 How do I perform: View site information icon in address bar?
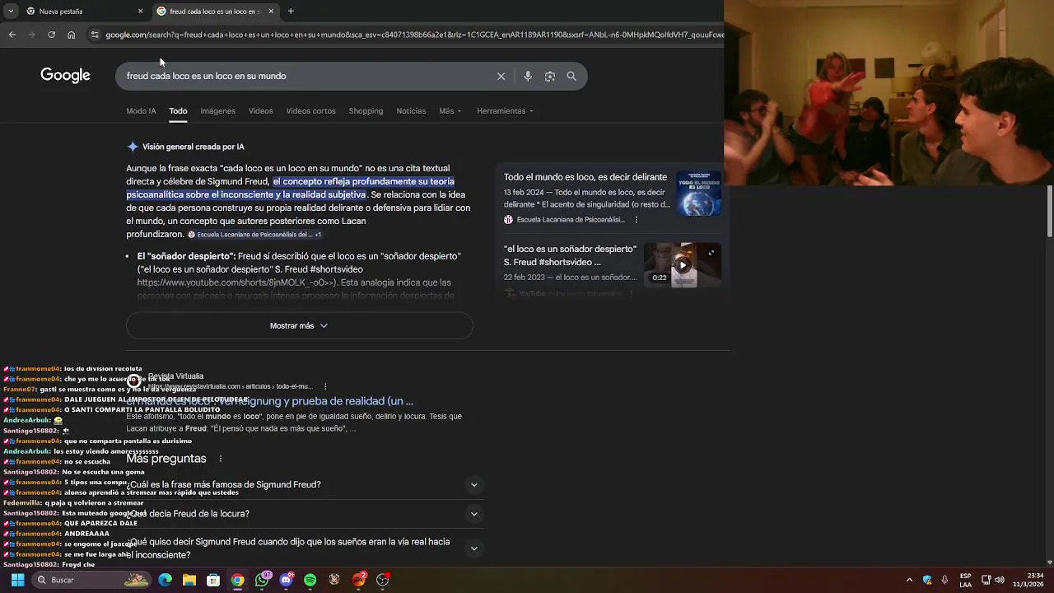95,35
